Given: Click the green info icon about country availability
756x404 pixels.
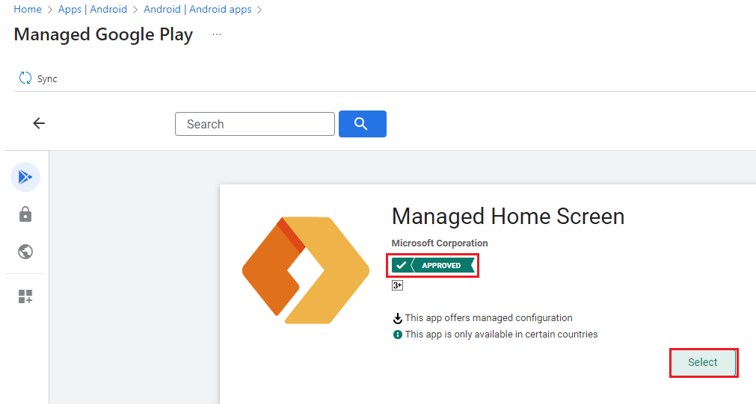Looking at the screenshot, I should [x=397, y=335].
